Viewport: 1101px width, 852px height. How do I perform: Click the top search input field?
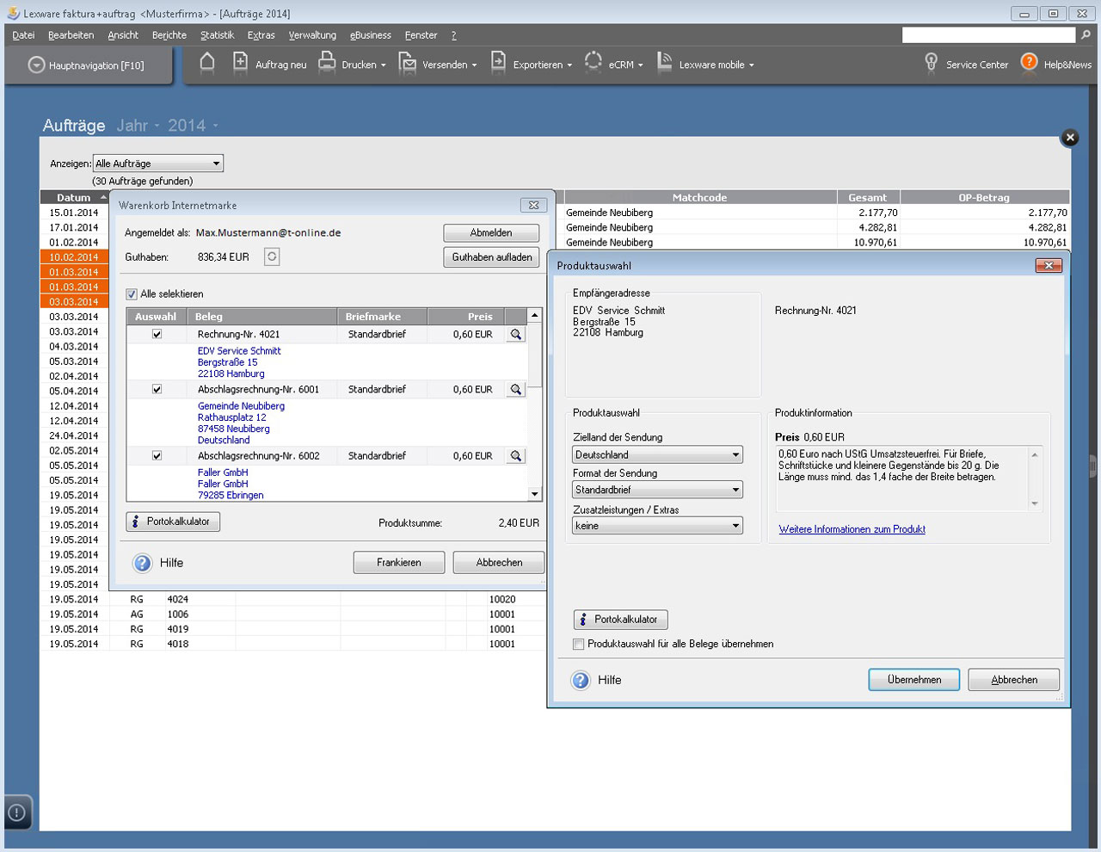point(988,35)
